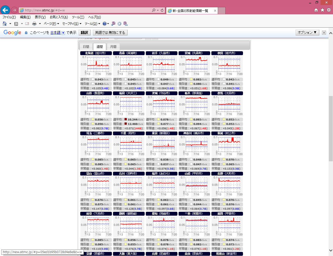The height and width of the screenshot is (256, 333).
Task: Click the blue help question mark icon
Action: click(x=104, y=24)
